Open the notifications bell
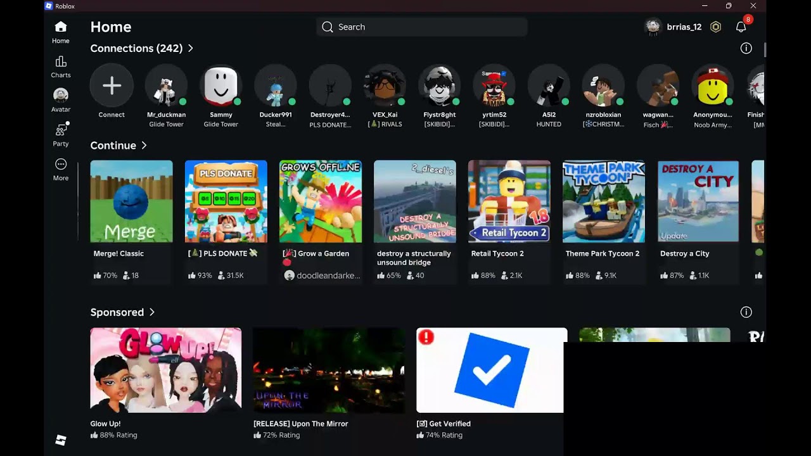 [x=741, y=27]
